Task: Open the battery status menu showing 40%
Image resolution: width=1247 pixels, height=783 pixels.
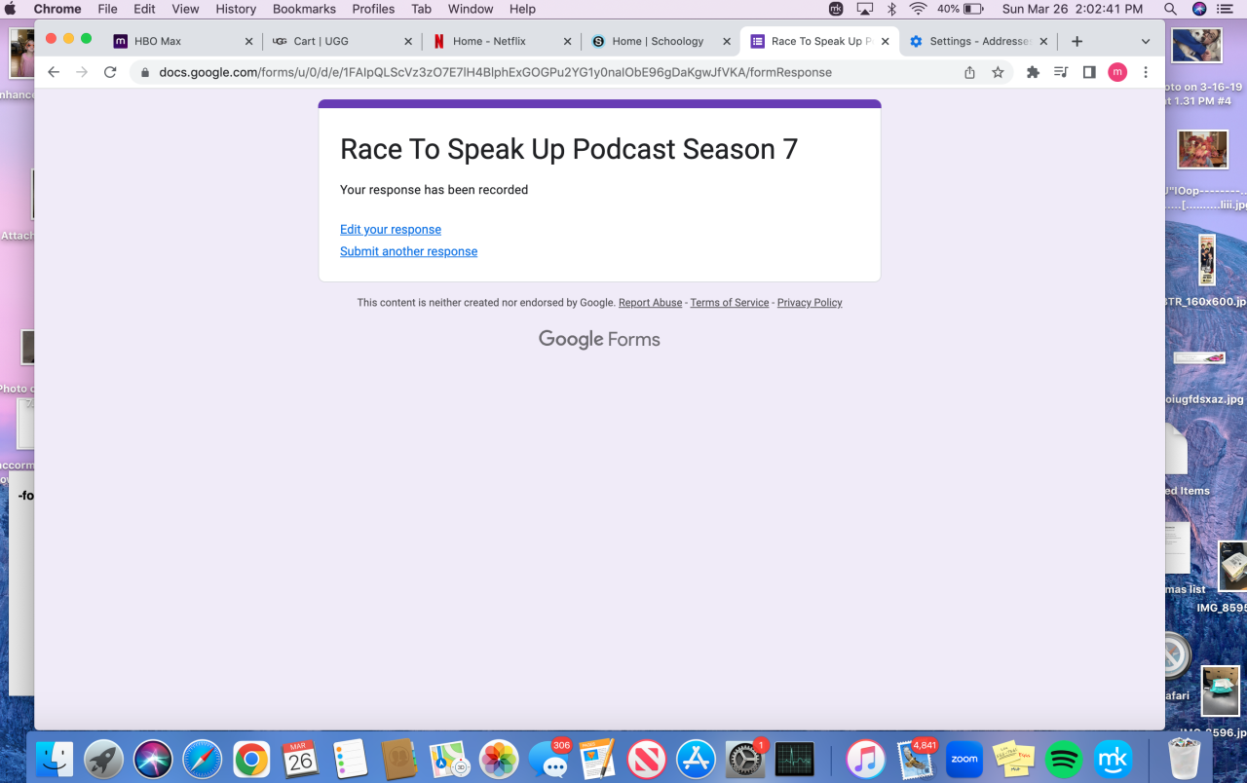Action: (x=961, y=9)
